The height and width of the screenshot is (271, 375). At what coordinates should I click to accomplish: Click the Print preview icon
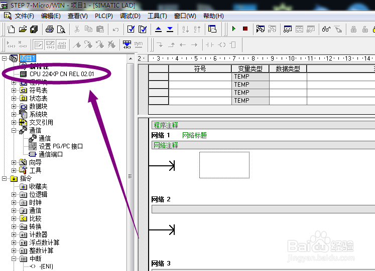(x=61, y=30)
